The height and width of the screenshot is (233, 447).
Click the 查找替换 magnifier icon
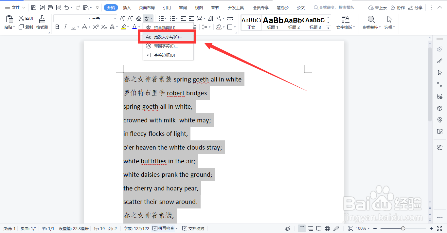pyautogui.click(x=371, y=19)
